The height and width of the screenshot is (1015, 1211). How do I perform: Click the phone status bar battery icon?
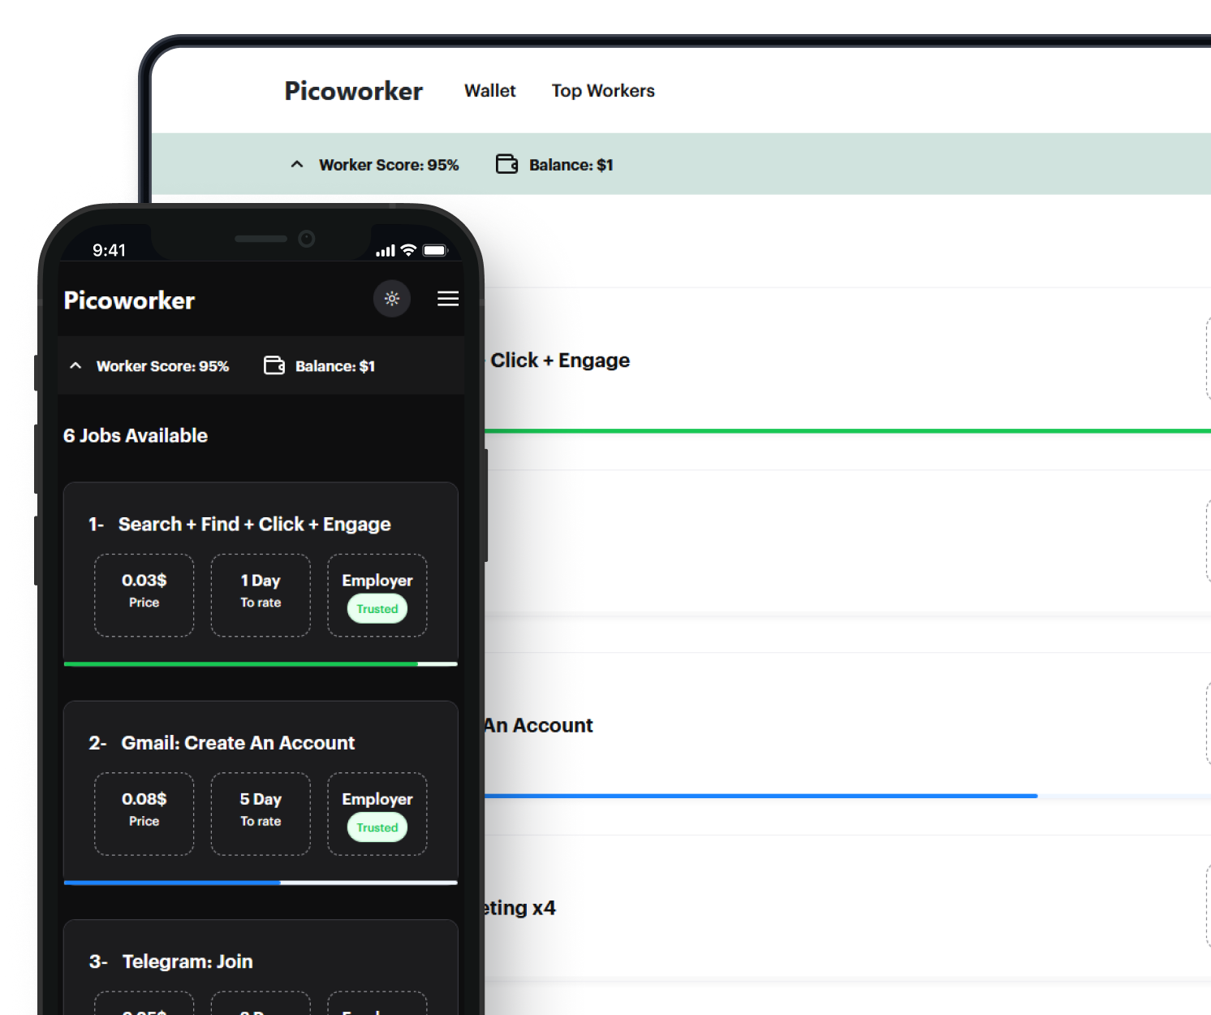(x=435, y=250)
